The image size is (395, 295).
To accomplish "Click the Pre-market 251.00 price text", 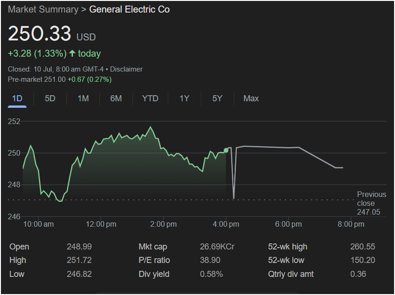I will click(37, 79).
